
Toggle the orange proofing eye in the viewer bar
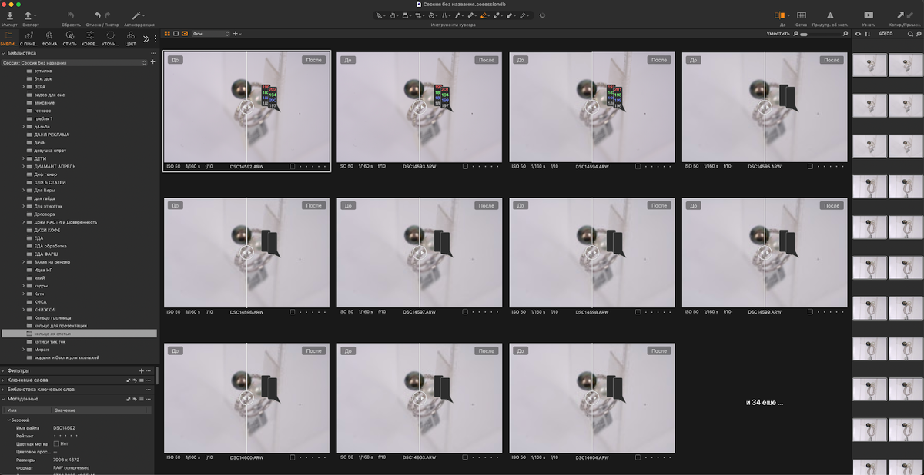pyautogui.click(x=185, y=34)
